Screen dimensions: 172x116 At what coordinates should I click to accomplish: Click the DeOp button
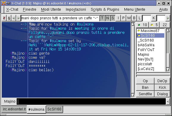point(162,81)
